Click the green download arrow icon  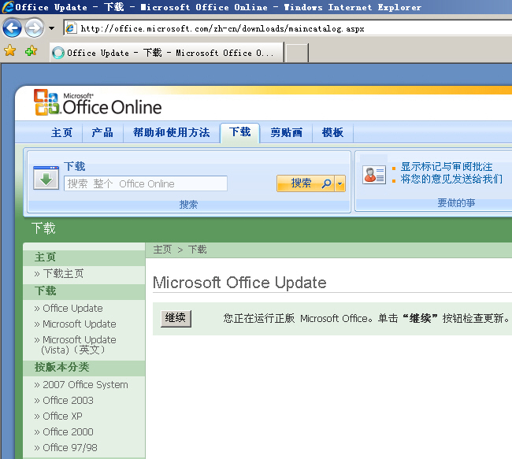pyautogui.click(x=46, y=178)
